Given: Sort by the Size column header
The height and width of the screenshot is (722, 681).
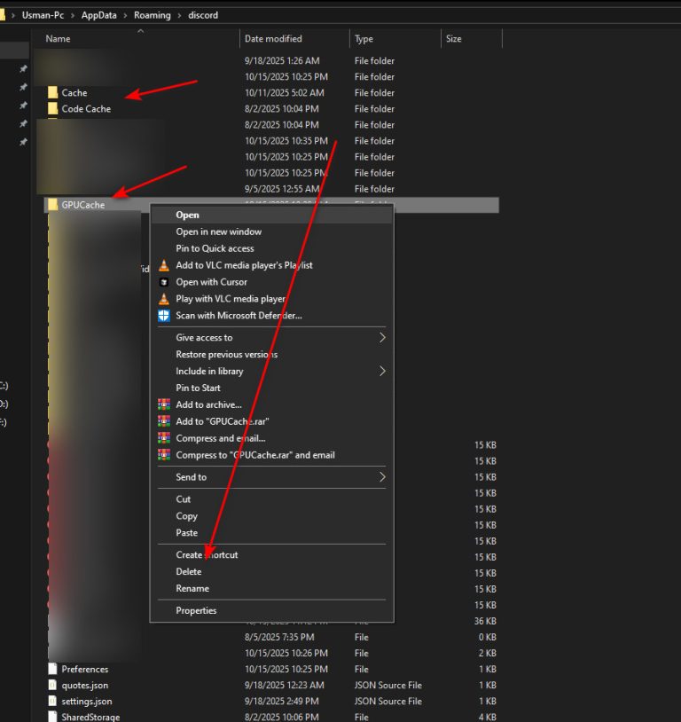Looking at the screenshot, I should pyautogui.click(x=454, y=39).
